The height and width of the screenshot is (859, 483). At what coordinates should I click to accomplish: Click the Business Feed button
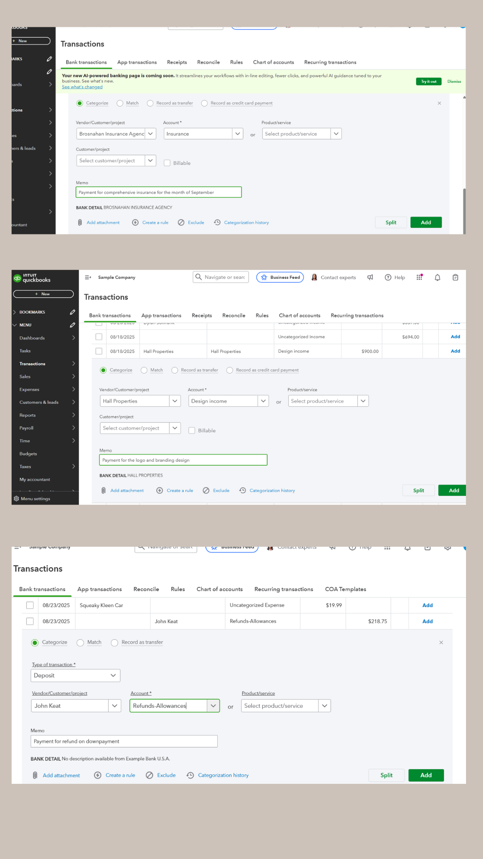coord(280,277)
